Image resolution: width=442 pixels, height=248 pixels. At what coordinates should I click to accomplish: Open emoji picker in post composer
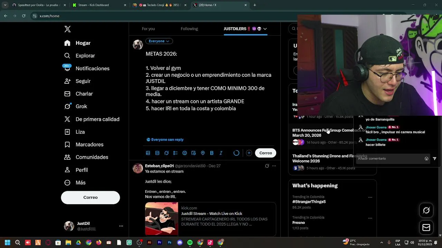(184, 153)
